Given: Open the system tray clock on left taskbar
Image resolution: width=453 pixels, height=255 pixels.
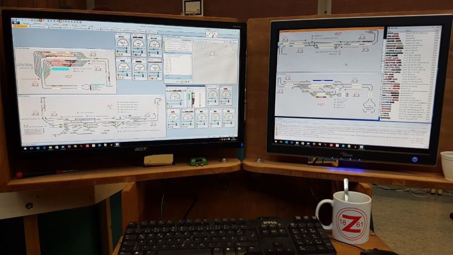Looking at the screenshot, I should tap(233, 139).
